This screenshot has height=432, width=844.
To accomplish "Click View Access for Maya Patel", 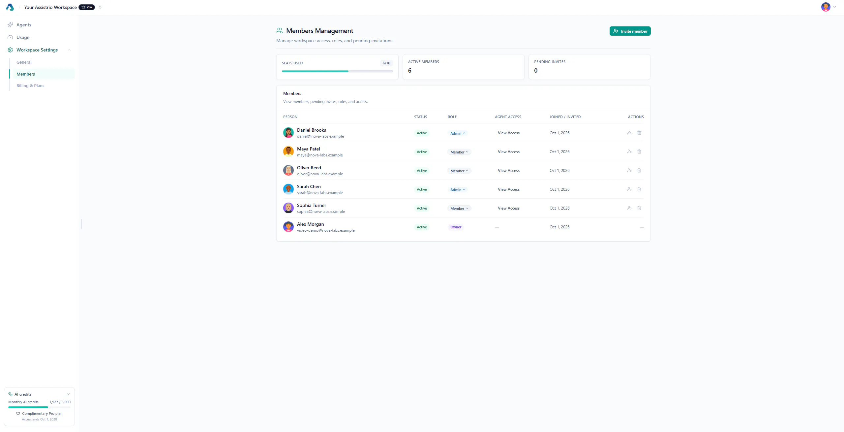I will coord(509,152).
